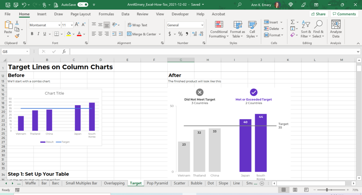Toggle Italic formatting
362x195 pixels.
(38, 34)
